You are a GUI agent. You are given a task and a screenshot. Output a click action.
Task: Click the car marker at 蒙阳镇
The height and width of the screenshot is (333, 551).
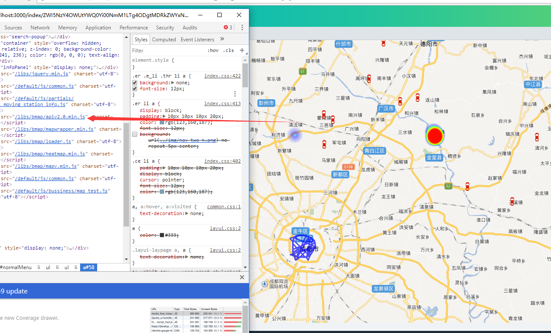click(x=323, y=114)
